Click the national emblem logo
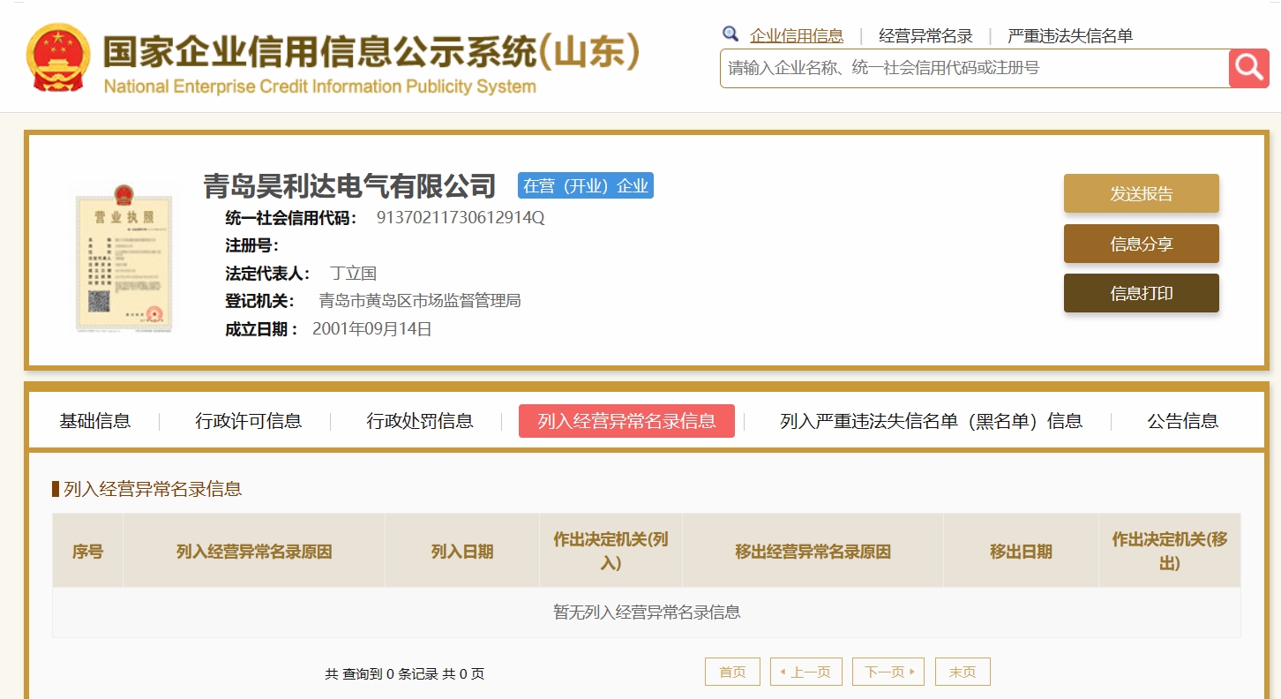Image resolution: width=1281 pixels, height=699 pixels. pyautogui.click(x=58, y=57)
